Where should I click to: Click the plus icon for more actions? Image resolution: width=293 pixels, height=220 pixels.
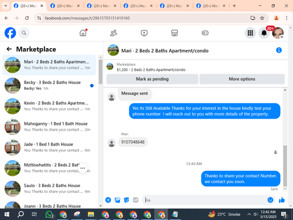[x=108, y=200]
